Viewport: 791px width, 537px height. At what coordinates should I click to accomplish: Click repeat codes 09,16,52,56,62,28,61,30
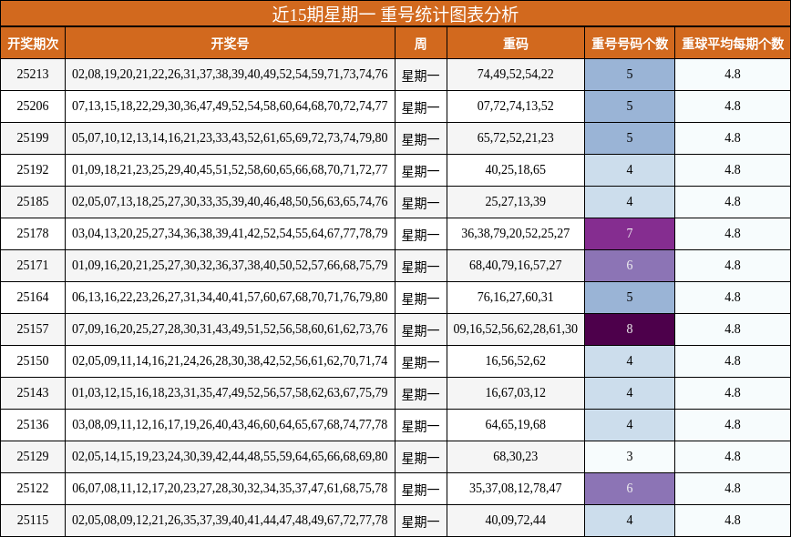point(516,329)
